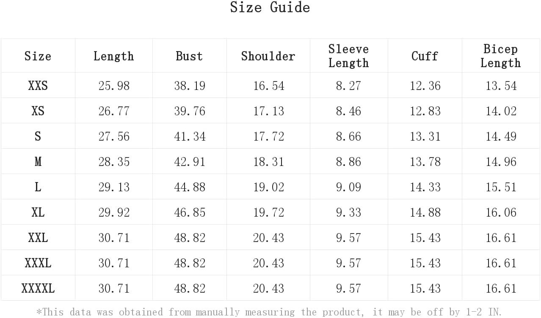Click the 25.98 length cell
541x318 pixels.
113,86
